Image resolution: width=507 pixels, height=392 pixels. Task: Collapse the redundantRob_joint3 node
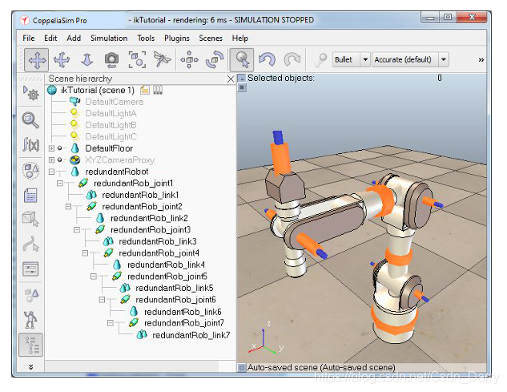(x=77, y=230)
